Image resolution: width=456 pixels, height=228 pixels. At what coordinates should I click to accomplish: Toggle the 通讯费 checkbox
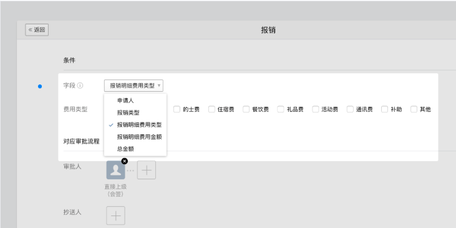pyautogui.click(x=350, y=109)
